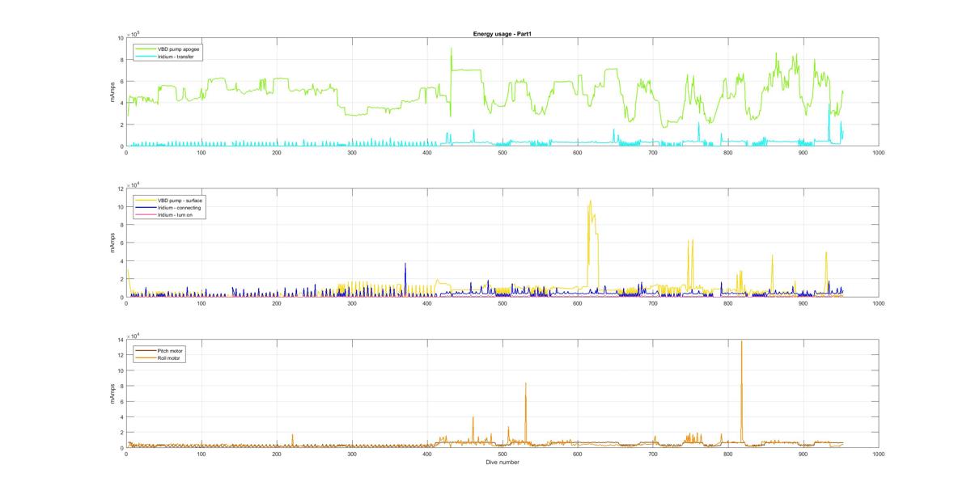
Task: Select 'Iridium - transfer' legend entry
Action: (x=176, y=57)
